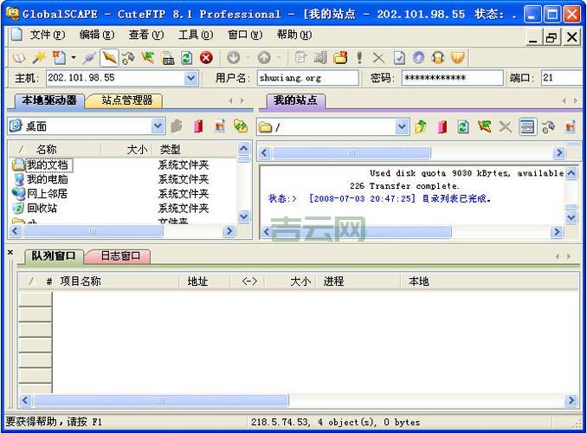Switch to the 本地驱动器 tab
This screenshot has width=587, height=433.
(x=49, y=100)
